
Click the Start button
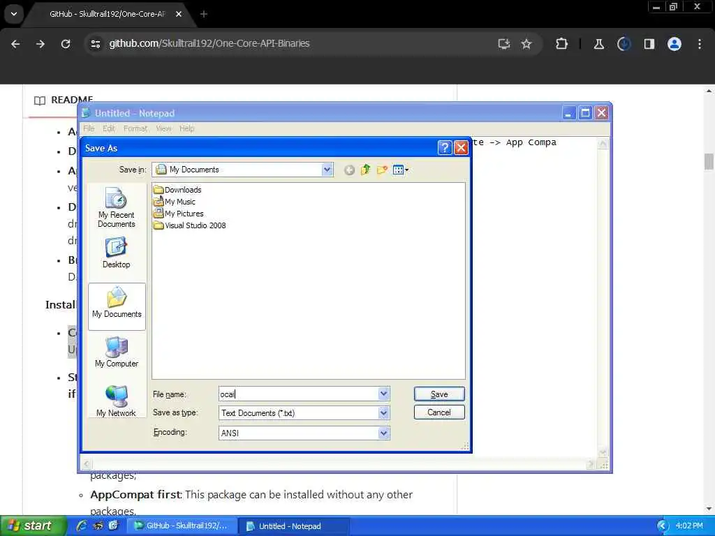tap(33, 526)
